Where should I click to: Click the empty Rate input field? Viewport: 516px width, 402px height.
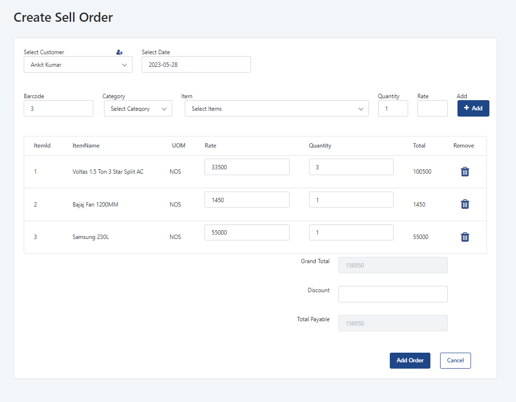click(x=432, y=108)
